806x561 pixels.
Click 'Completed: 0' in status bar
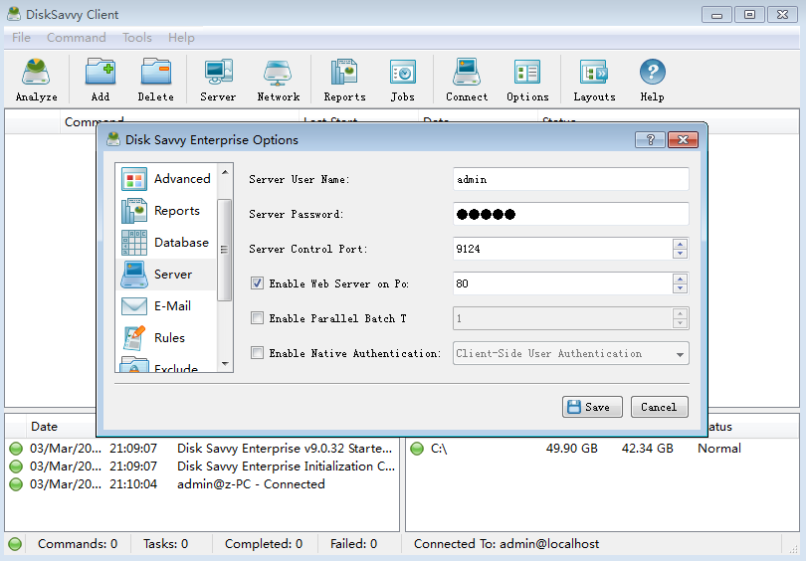tap(264, 544)
